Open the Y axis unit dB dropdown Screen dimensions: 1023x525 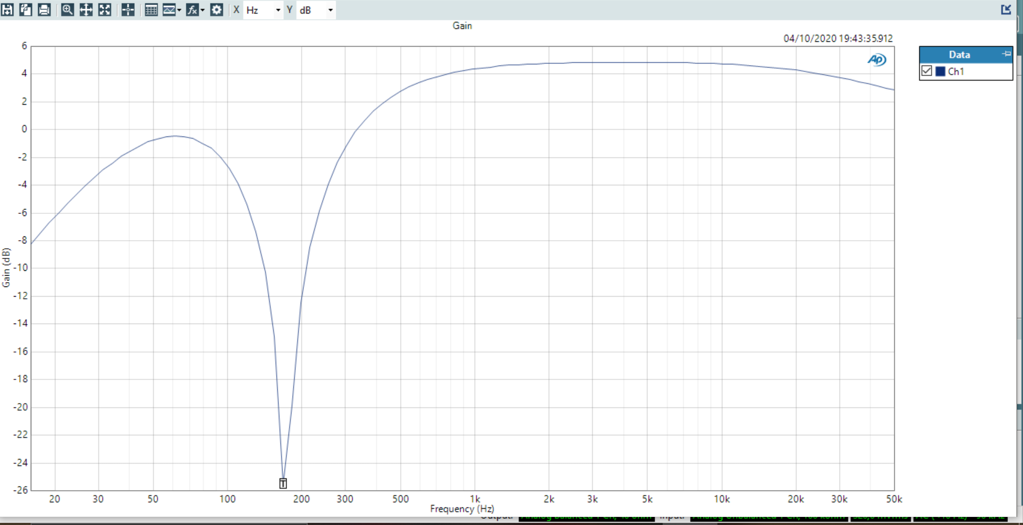click(316, 10)
